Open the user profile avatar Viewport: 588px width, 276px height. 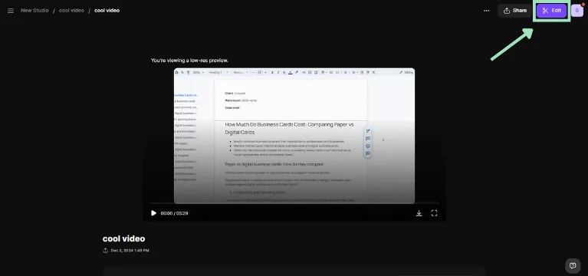tap(577, 11)
